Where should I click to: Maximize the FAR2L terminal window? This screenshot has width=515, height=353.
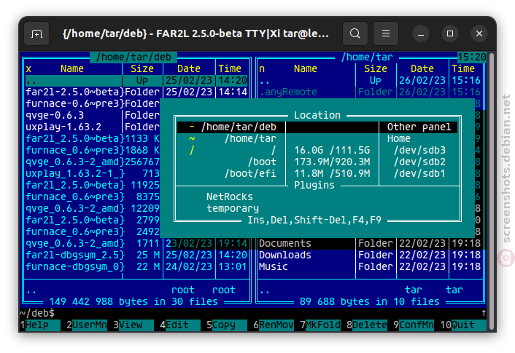pyautogui.click(x=450, y=33)
